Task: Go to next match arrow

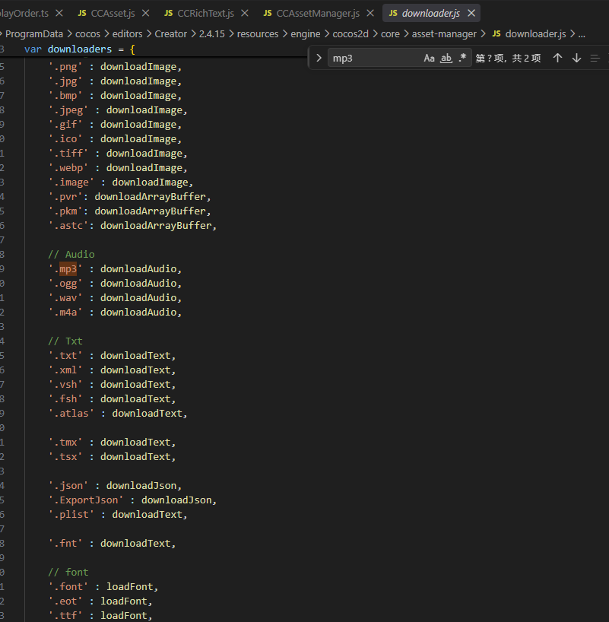Action: point(576,59)
